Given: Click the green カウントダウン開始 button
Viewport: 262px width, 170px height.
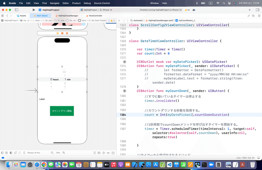Looking at the screenshot, I should pos(62,111).
